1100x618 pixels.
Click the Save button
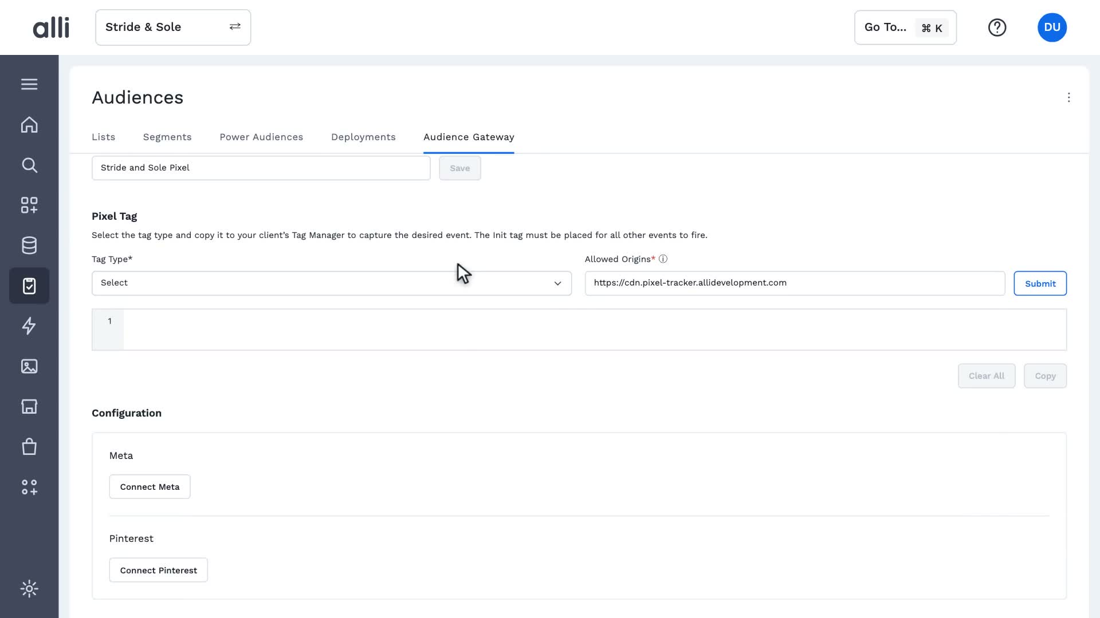[x=460, y=168]
